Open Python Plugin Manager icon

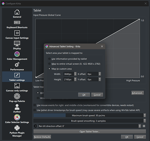pyautogui.click(x=17, y=128)
